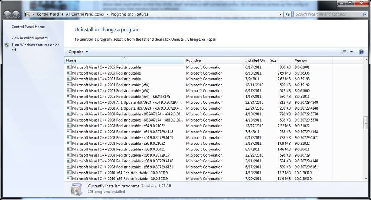This screenshot has height=200, width=371.
Task: Click the Refresh button beside address bar
Action: (x=288, y=14)
